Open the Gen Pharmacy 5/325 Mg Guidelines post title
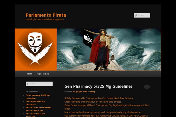 click(99, 87)
